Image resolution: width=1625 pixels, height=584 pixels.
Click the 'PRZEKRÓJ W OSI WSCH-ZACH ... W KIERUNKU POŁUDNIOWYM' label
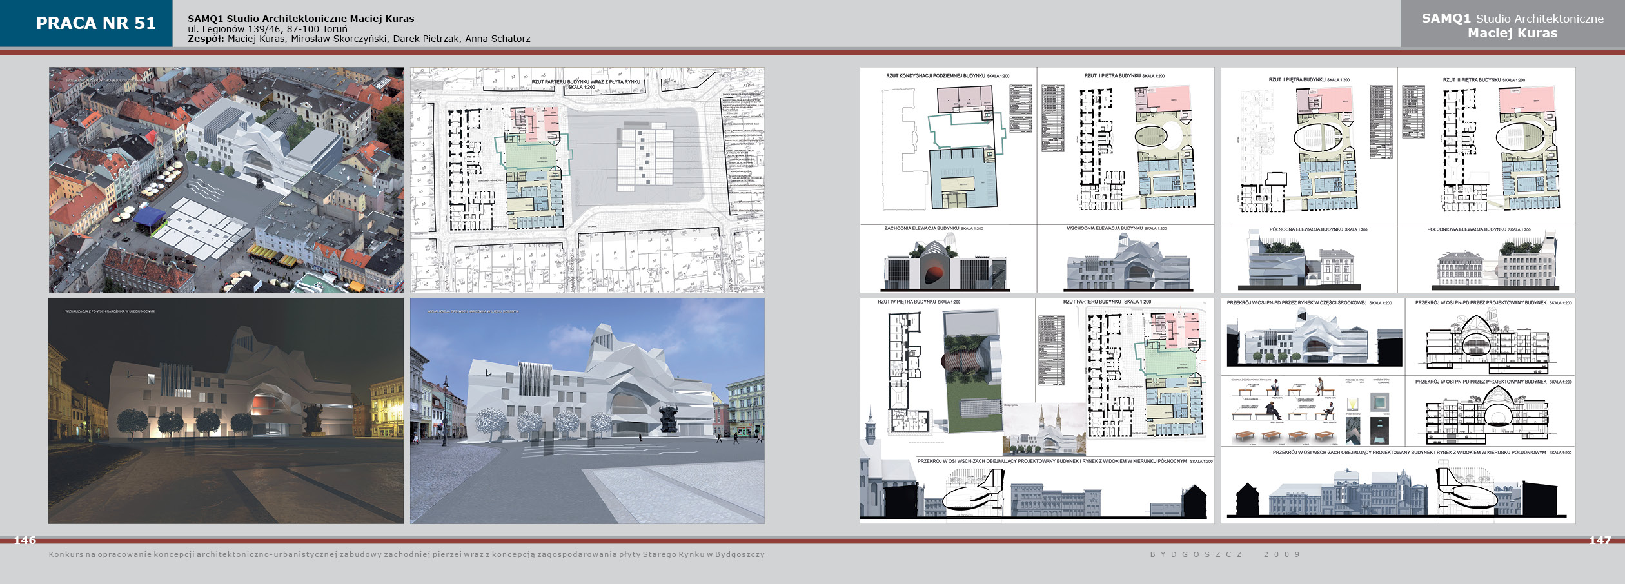(1422, 453)
